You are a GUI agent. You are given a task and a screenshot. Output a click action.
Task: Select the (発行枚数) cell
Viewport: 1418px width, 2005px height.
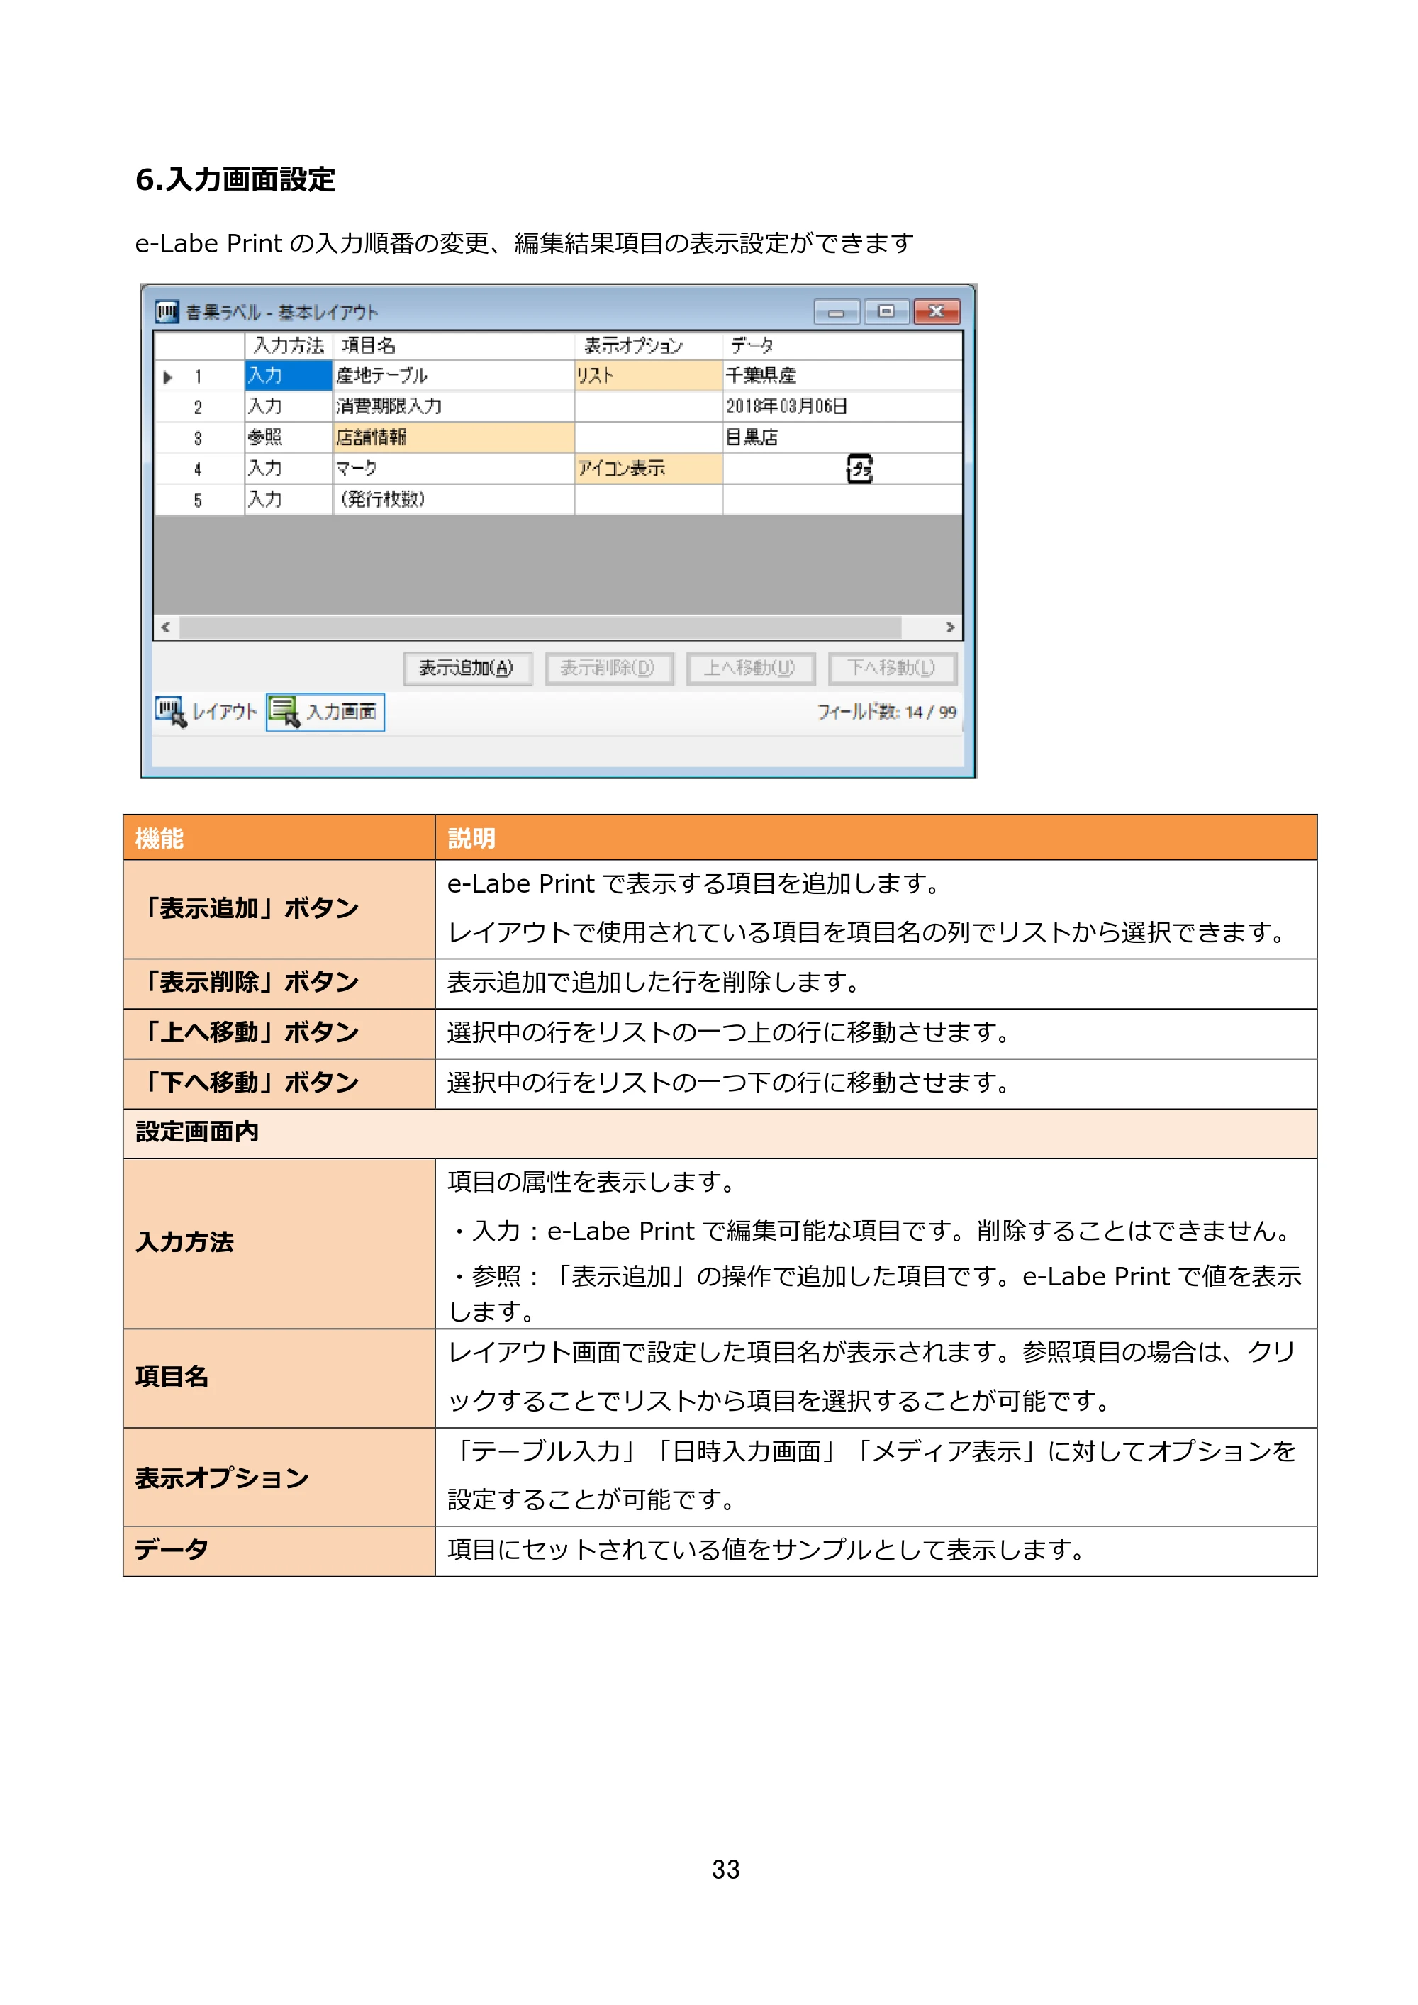tap(454, 500)
